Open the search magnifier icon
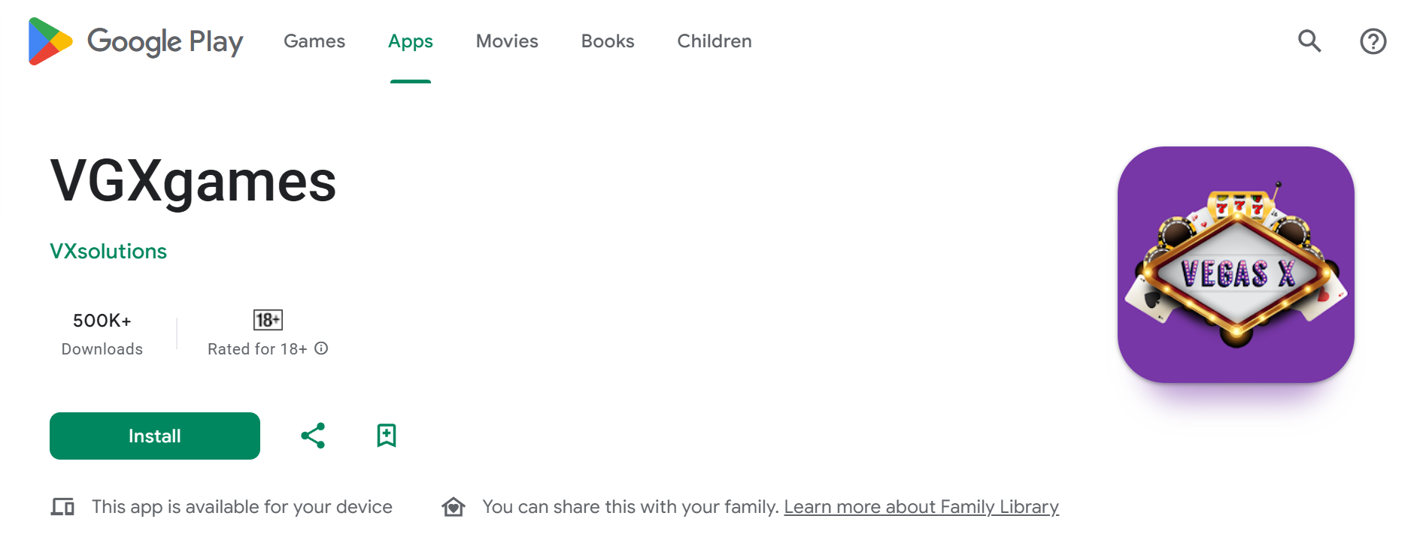This screenshot has width=1414, height=552. (x=1309, y=41)
